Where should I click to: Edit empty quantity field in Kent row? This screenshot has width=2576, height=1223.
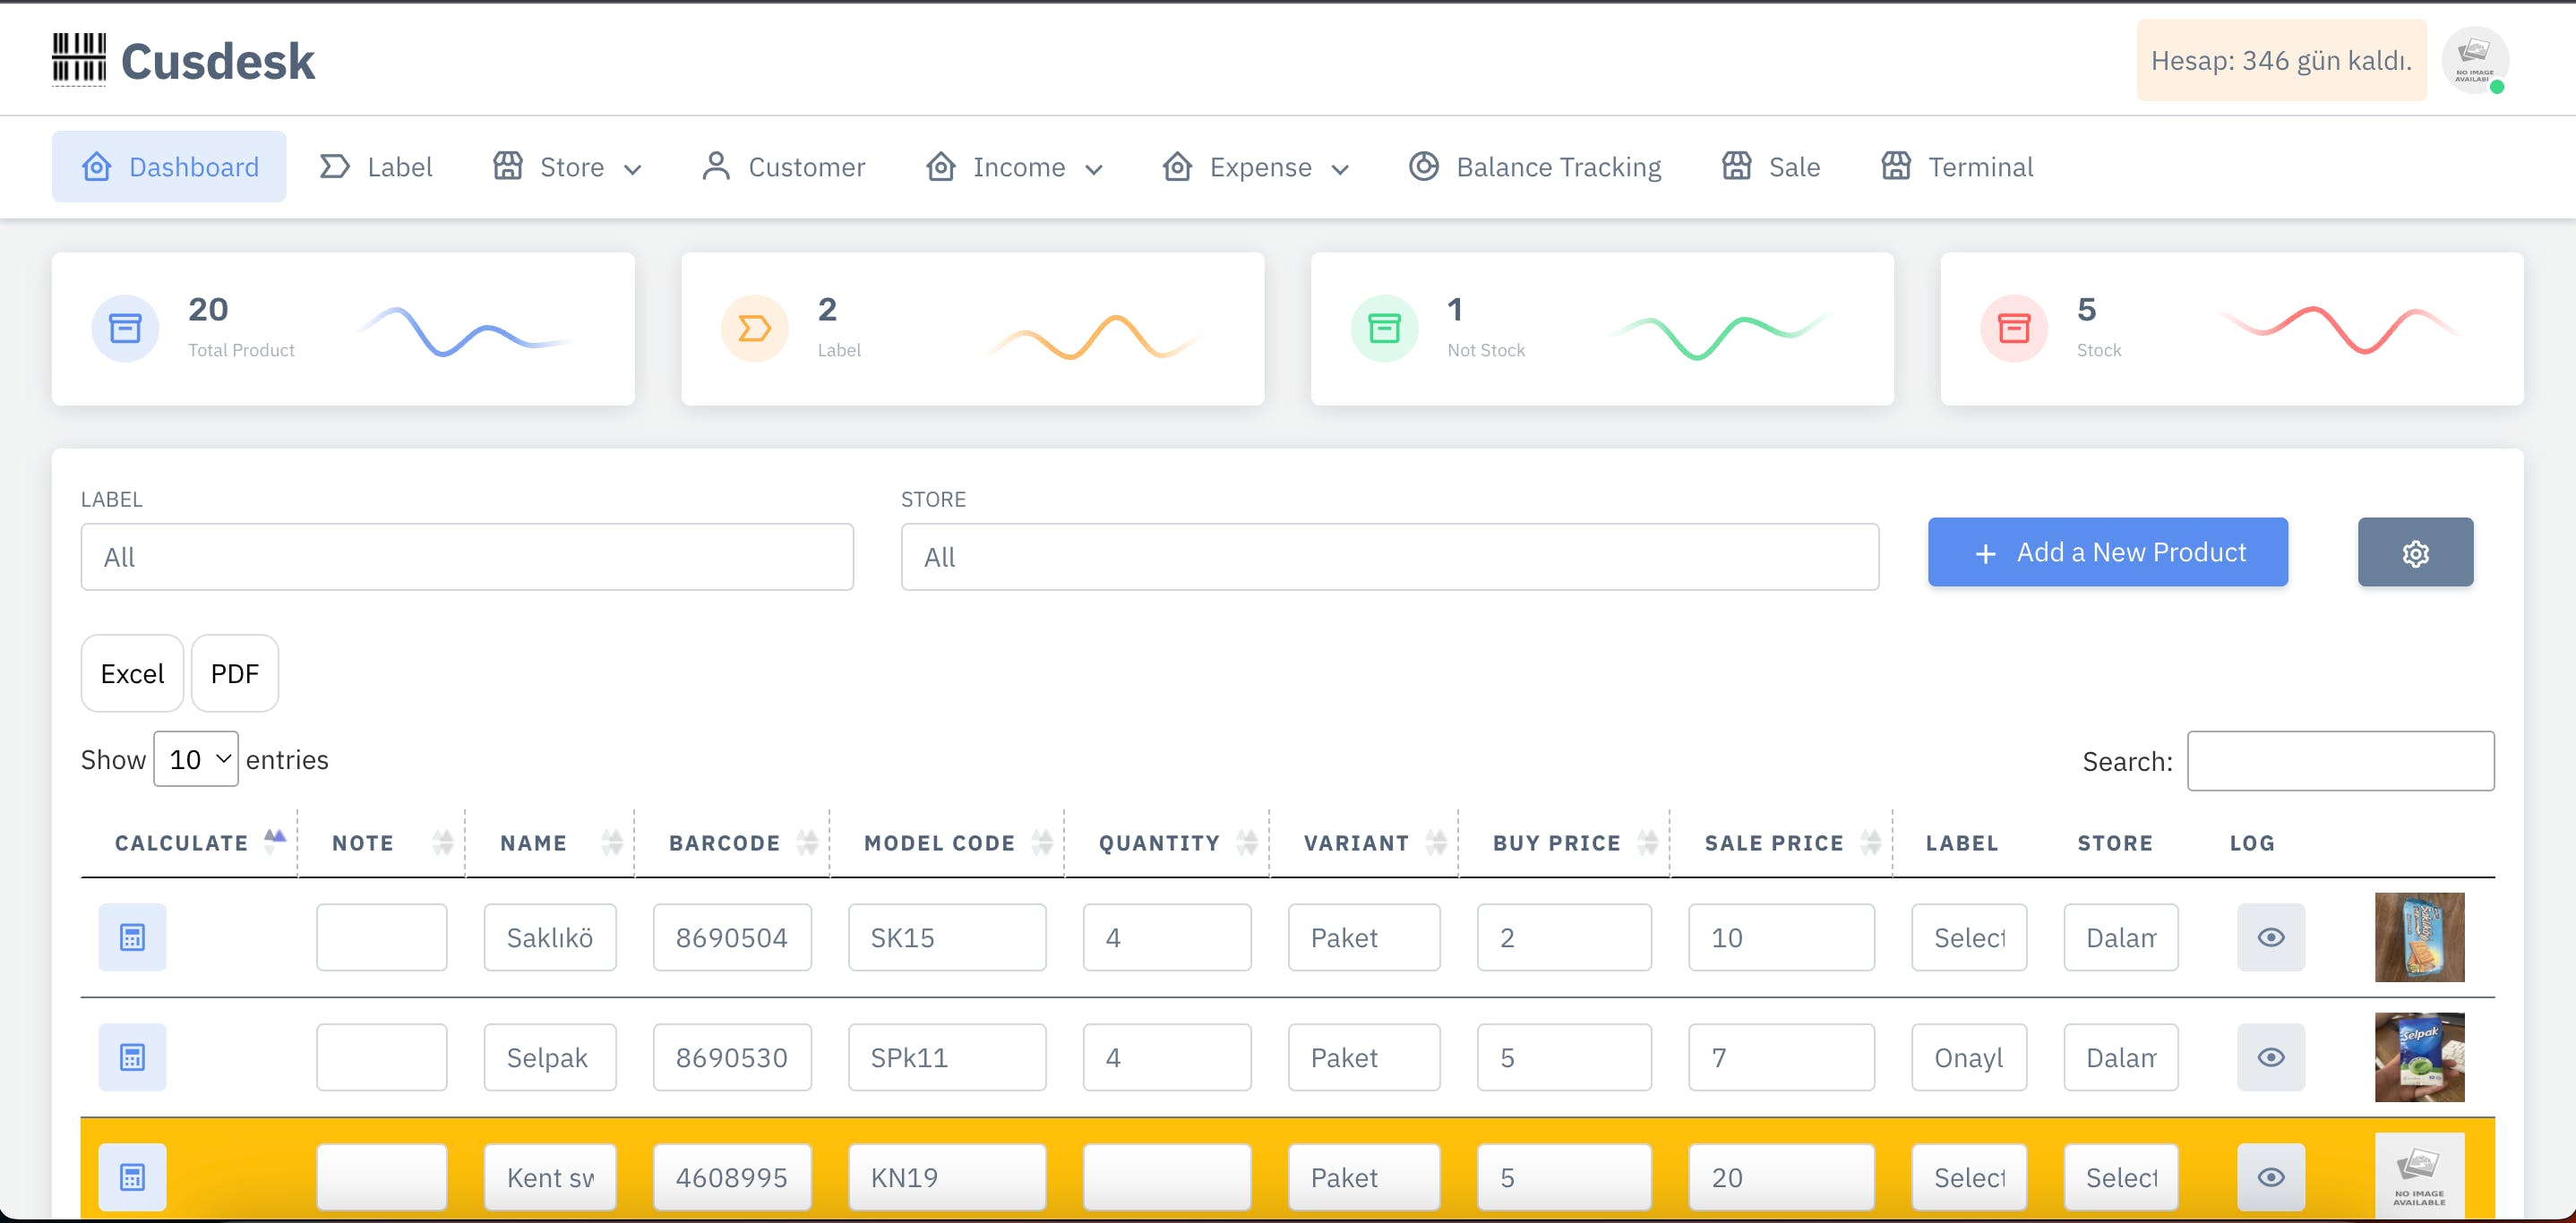[x=1167, y=1177]
